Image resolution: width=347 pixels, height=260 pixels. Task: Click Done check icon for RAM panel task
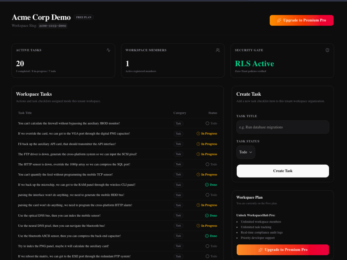coord(207,185)
